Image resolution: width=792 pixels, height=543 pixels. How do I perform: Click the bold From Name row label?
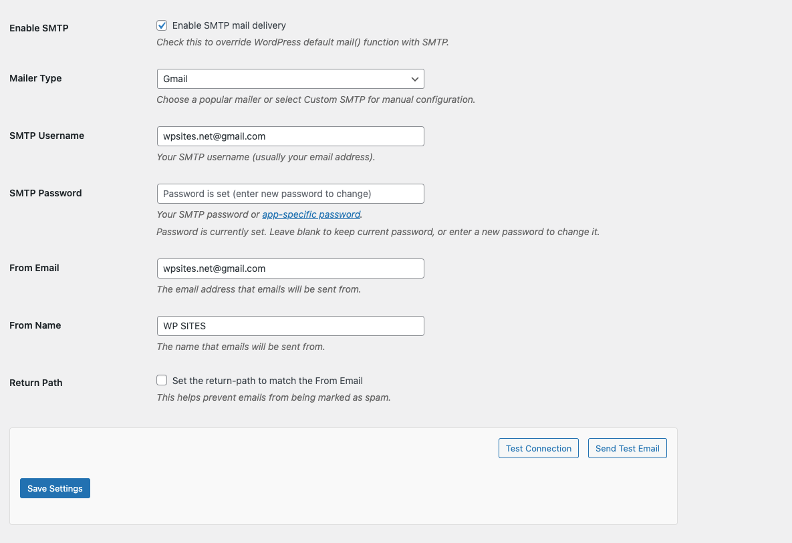point(35,325)
